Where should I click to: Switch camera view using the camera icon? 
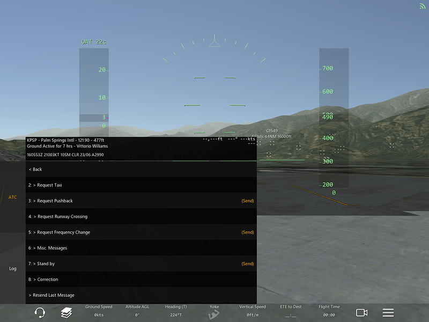[361, 312]
